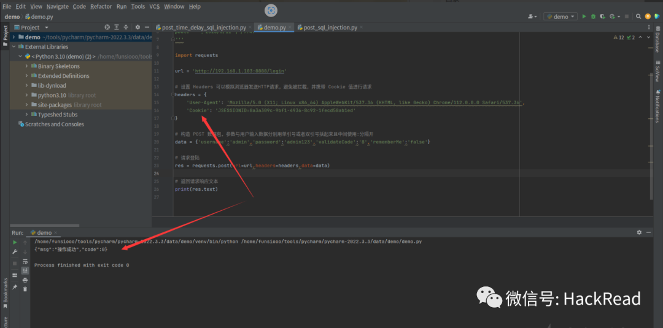Click the Run panel layout icon

click(15, 275)
